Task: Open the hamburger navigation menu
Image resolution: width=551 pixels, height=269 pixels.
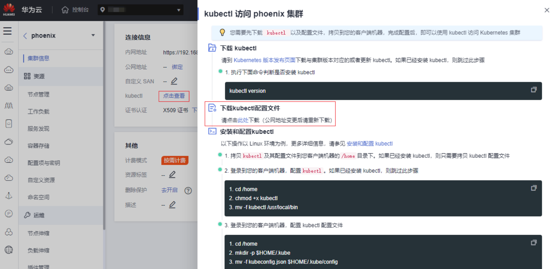Action: click(x=8, y=31)
